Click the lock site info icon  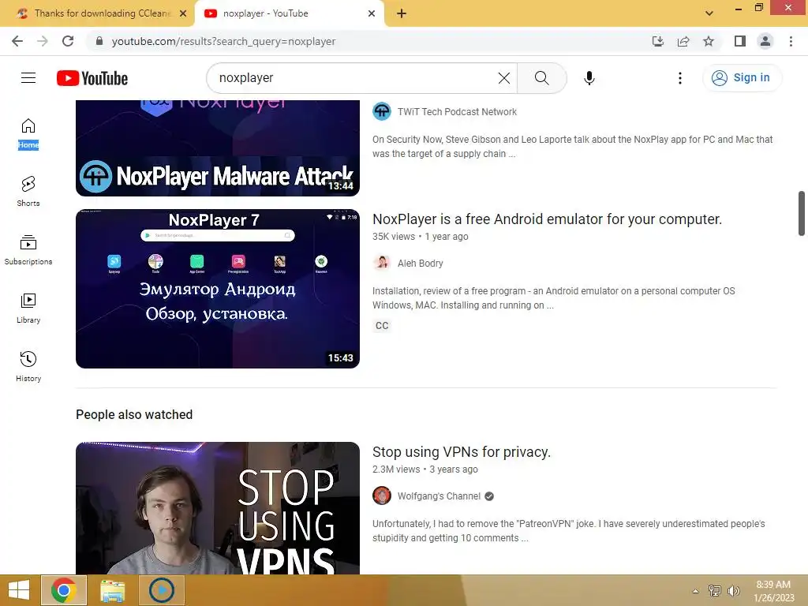pyautogui.click(x=99, y=41)
